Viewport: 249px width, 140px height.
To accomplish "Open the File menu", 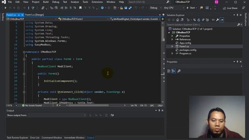I will pos(10,2).
